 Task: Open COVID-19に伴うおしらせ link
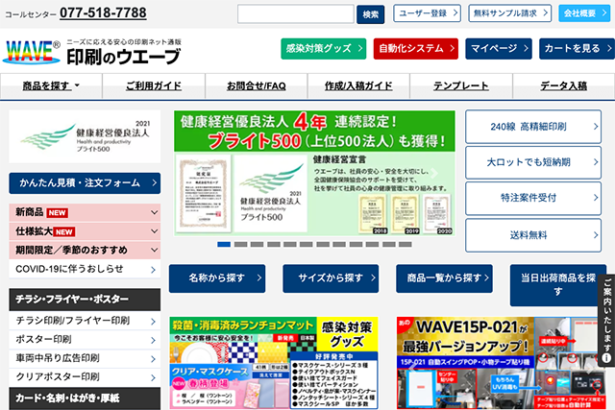85,269
